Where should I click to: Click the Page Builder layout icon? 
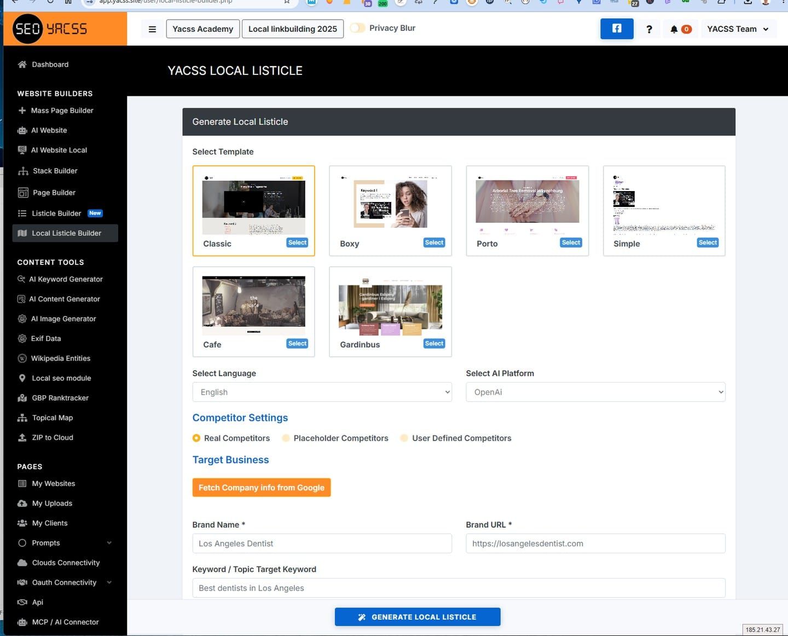coord(23,193)
